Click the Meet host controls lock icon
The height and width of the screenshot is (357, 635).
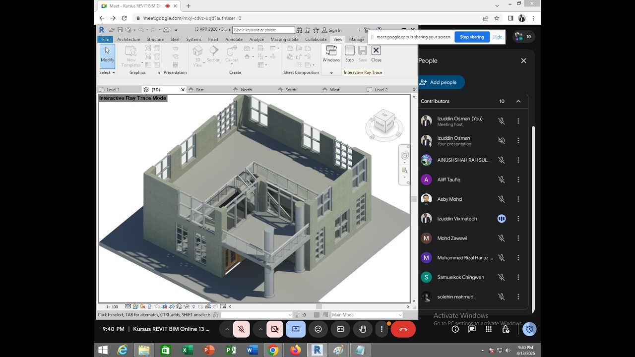pos(506,329)
